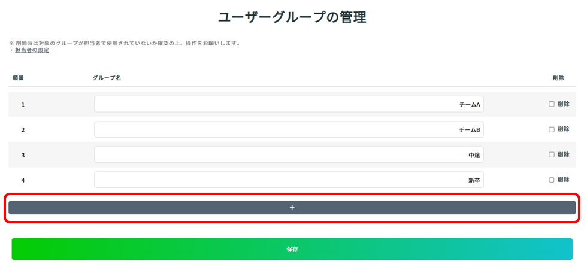Check the 削除 checkbox for チームA
The width and height of the screenshot is (587, 267).
tap(552, 104)
